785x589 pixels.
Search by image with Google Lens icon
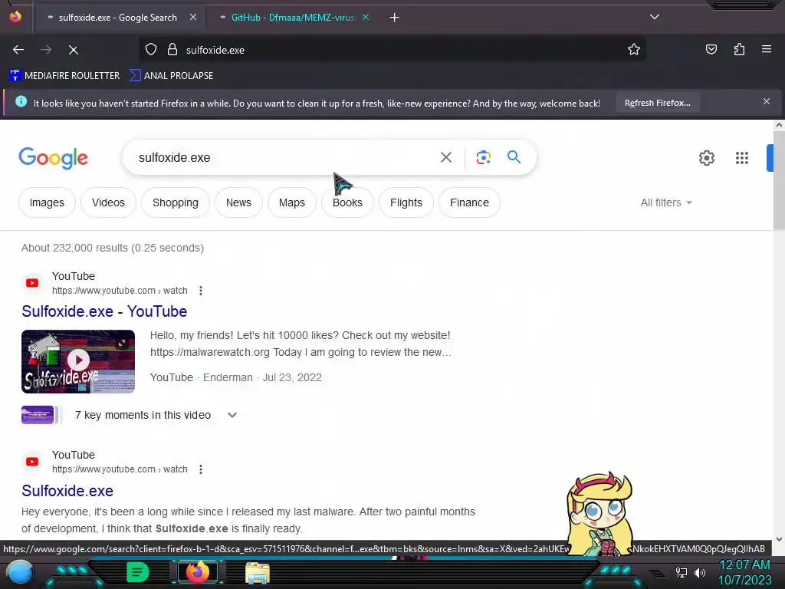click(483, 157)
